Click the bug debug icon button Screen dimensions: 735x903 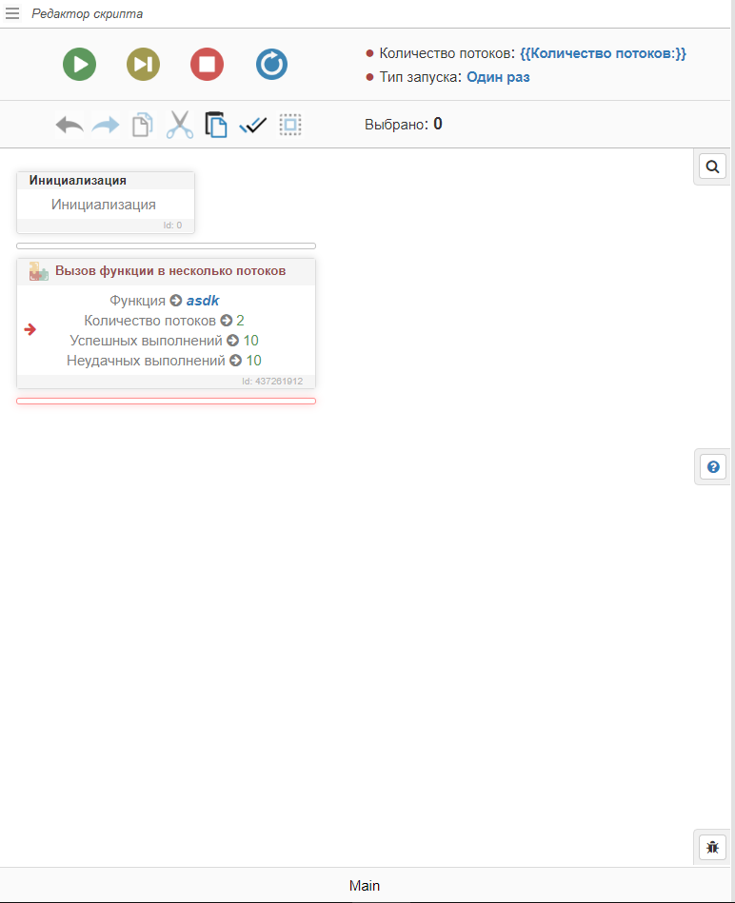(x=712, y=848)
